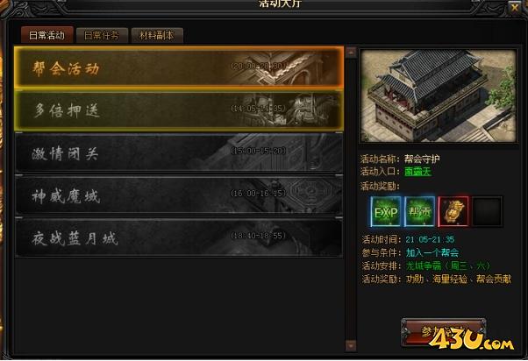The height and width of the screenshot is (361, 528).
Task: Select the golden token reward icon
Action: click(453, 212)
